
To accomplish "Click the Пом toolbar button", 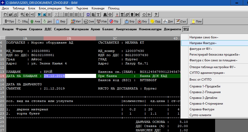I will click(196, 21).
